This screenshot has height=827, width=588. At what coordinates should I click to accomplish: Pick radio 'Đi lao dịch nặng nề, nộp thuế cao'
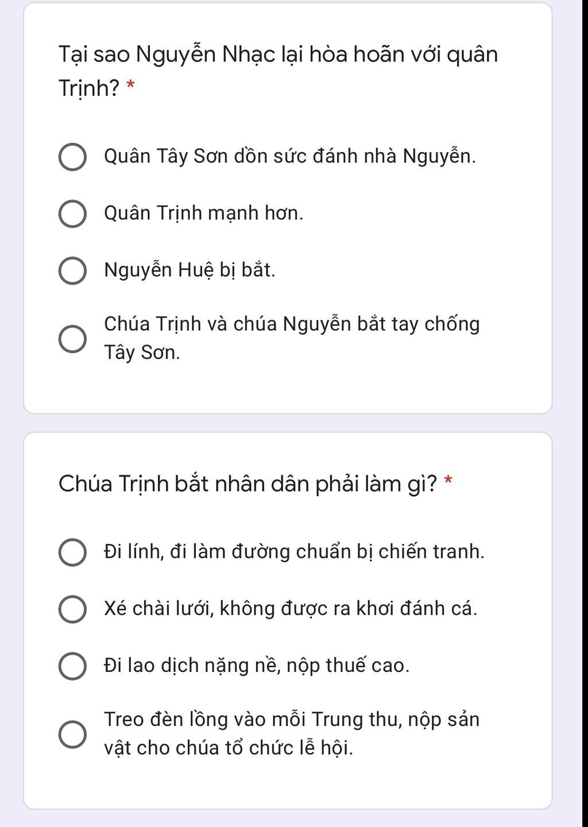(73, 666)
